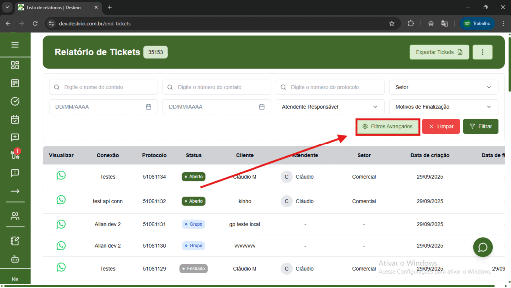Click the contact name search field
Image resolution: width=511 pixels, height=288 pixels.
point(103,87)
